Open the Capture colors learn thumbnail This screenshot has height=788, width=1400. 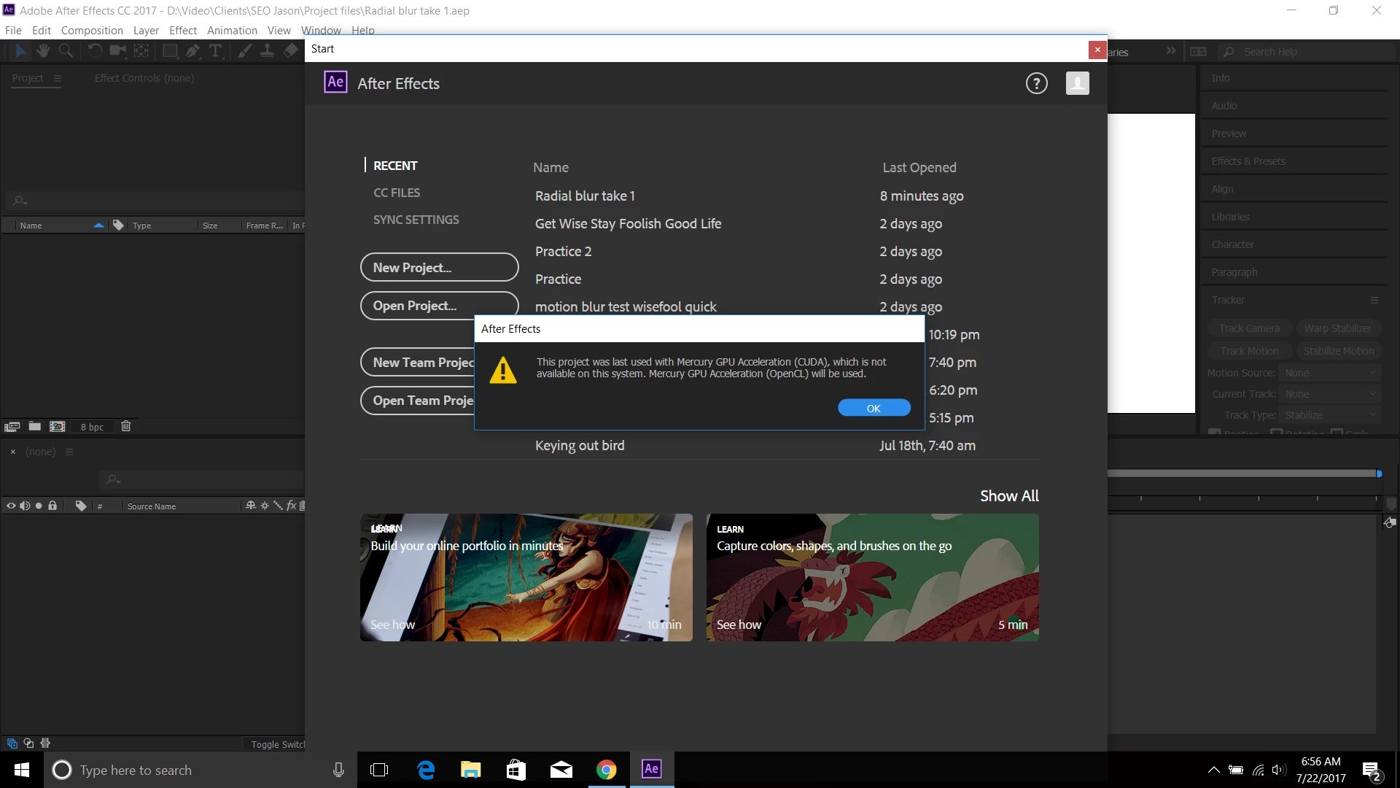click(872, 578)
